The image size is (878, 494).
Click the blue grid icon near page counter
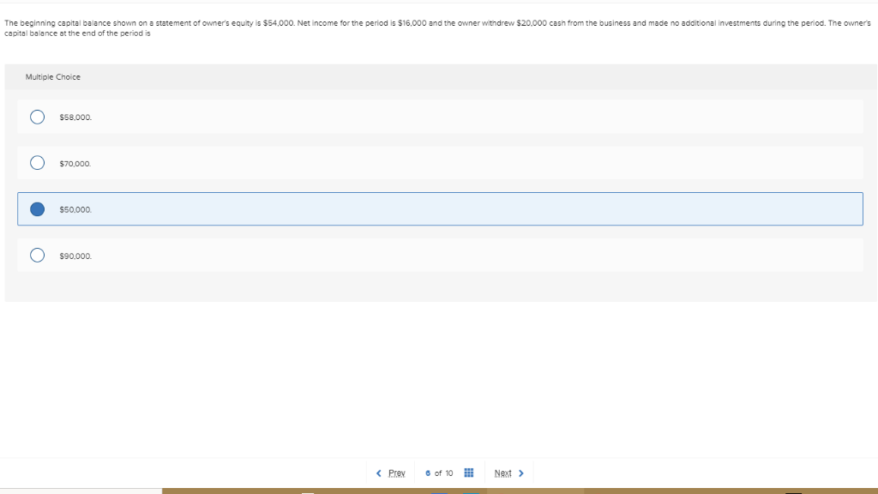(468, 472)
